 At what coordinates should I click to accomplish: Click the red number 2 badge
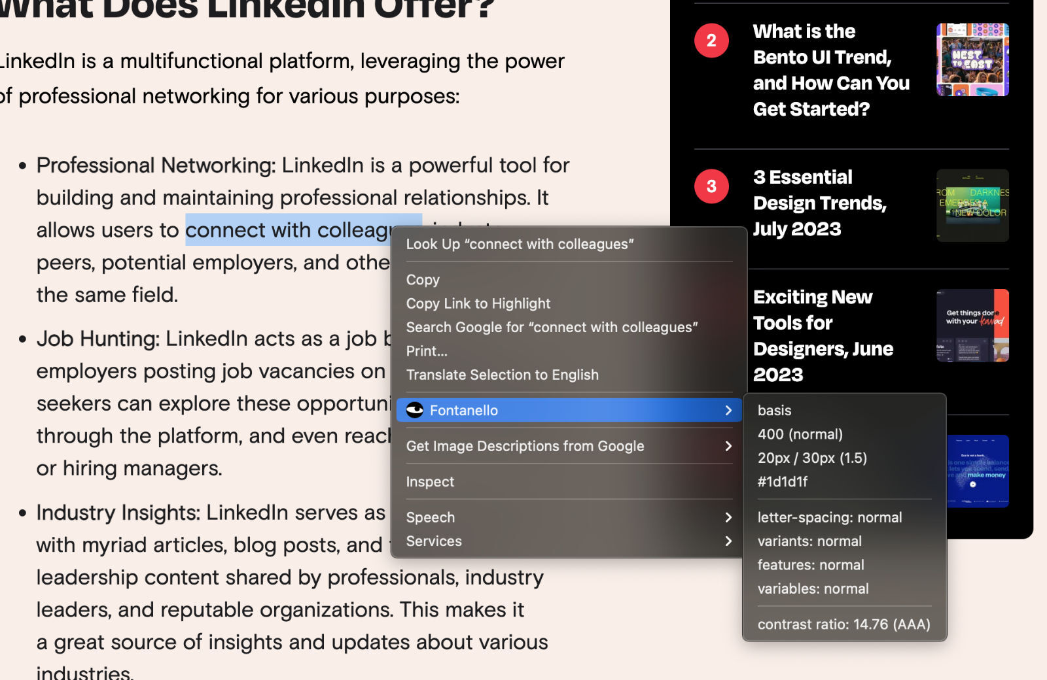tap(711, 41)
